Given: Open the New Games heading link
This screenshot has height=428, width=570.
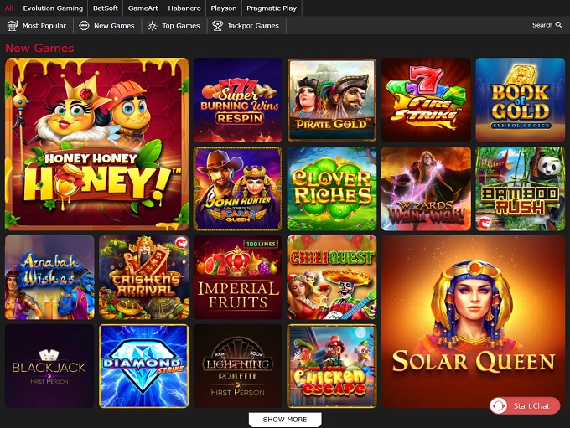Looking at the screenshot, I should (39, 48).
